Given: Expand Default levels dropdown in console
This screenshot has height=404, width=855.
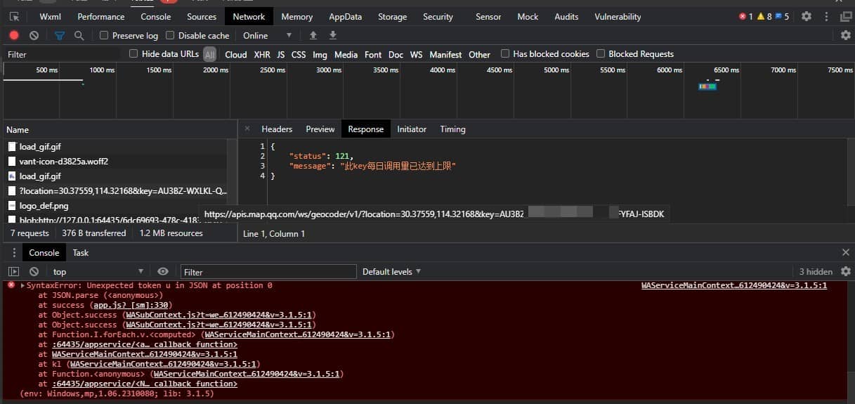Looking at the screenshot, I should pyautogui.click(x=391, y=271).
